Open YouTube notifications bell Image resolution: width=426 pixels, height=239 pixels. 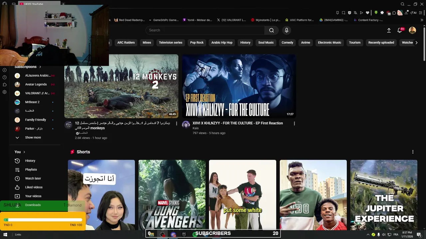pyautogui.click(x=400, y=30)
